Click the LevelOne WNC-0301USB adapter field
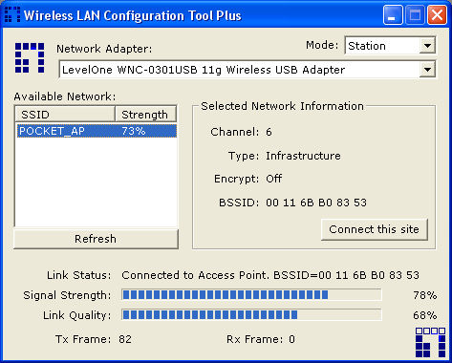The height and width of the screenshot is (363, 452). [248, 70]
